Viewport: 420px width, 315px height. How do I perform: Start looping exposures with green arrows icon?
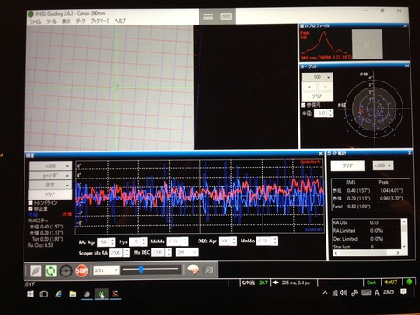(x=51, y=270)
